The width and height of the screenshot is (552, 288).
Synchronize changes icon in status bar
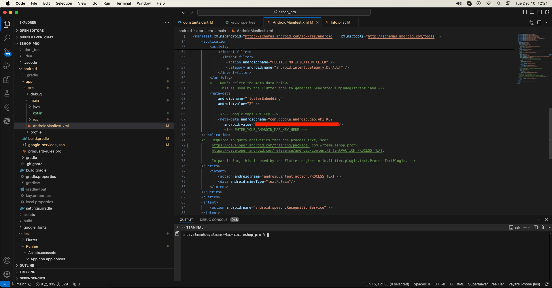[x=30, y=284]
